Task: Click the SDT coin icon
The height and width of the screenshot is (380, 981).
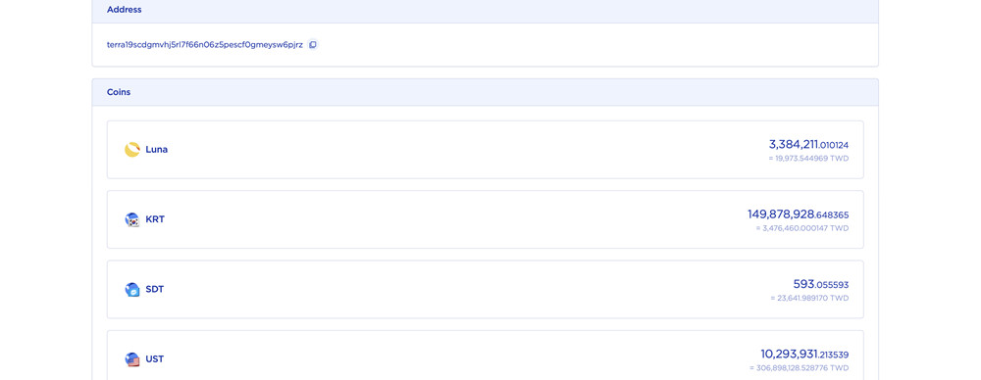Action: click(132, 289)
